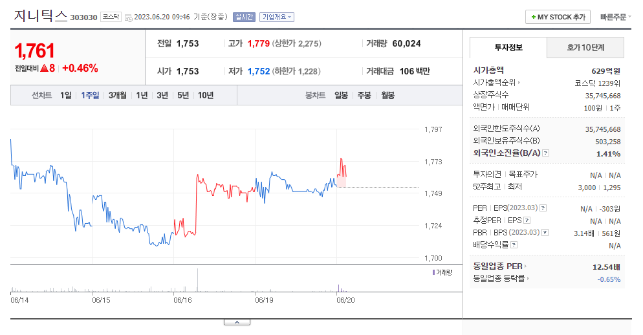Click the 06/14 date label on chart axis
This screenshot has width=643, height=335.
point(19,300)
